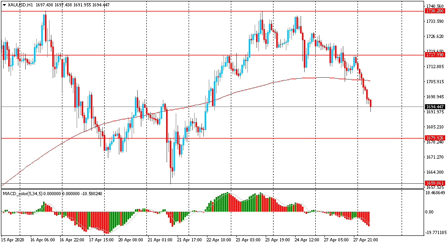This screenshot has width=447, height=245.
Task: Select the 1717.990 level price label
Action: coord(435,54)
